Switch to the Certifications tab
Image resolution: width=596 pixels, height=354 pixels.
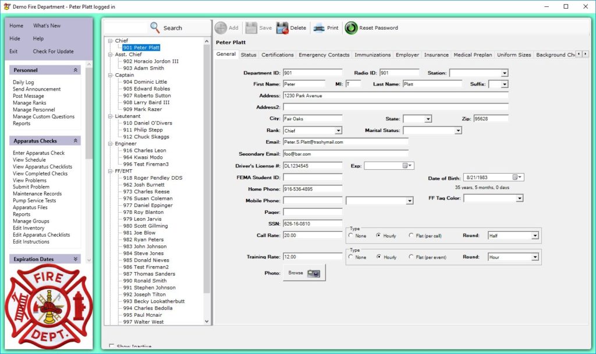click(x=277, y=55)
